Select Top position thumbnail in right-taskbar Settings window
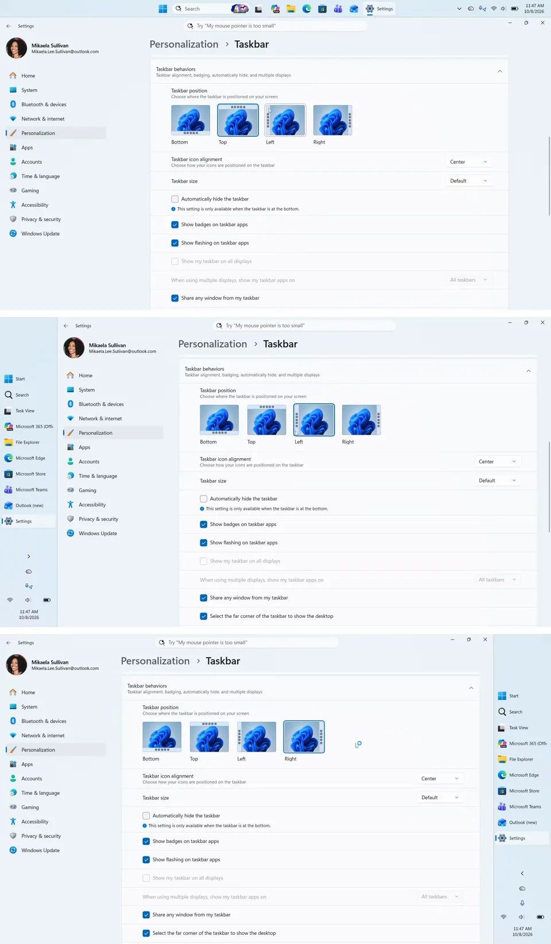Image resolution: width=551 pixels, height=944 pixels. point(209,737)
